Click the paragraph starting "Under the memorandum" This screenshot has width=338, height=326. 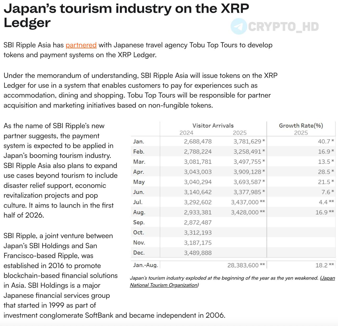point(140,90)
